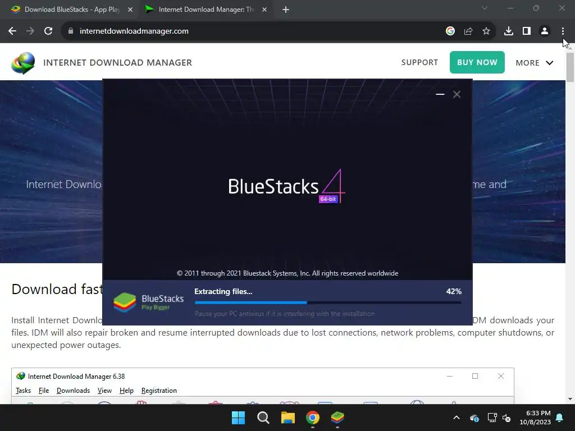
Task: Show hidden system tray icons
Action: point(457,418)
